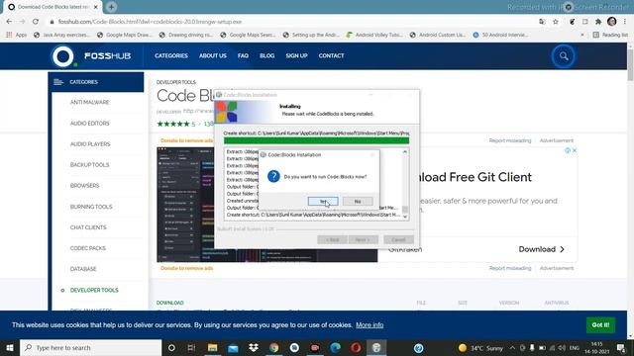
Task: Open File Explorer from taskbar
Action: click(213, 347)
